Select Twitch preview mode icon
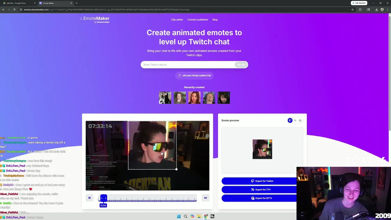Screen dimensions: 391x220 [290, 120]
